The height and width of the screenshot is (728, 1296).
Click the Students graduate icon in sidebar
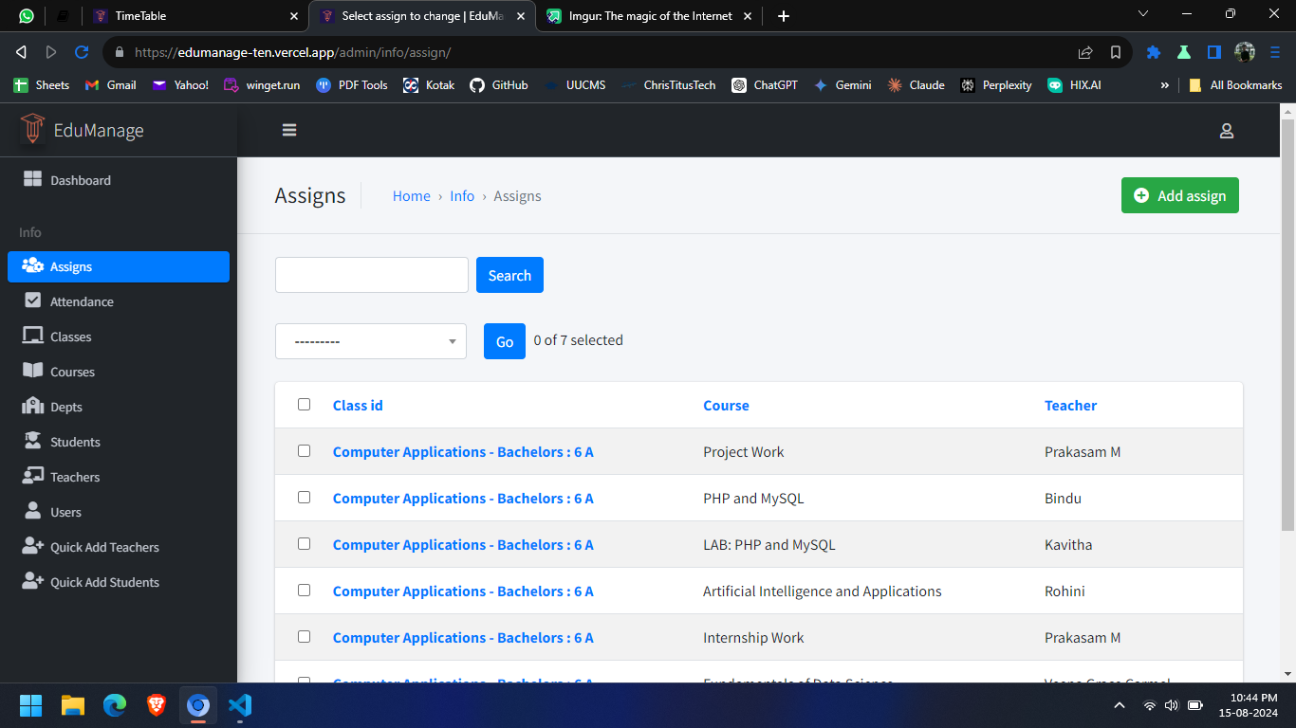point(33,441)
